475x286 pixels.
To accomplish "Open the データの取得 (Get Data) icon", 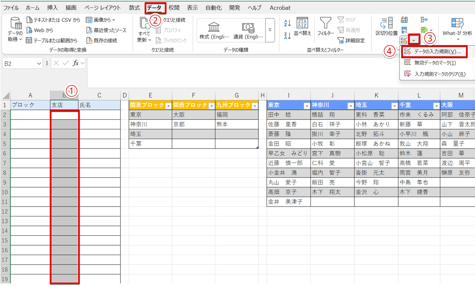I will (15, 26).
